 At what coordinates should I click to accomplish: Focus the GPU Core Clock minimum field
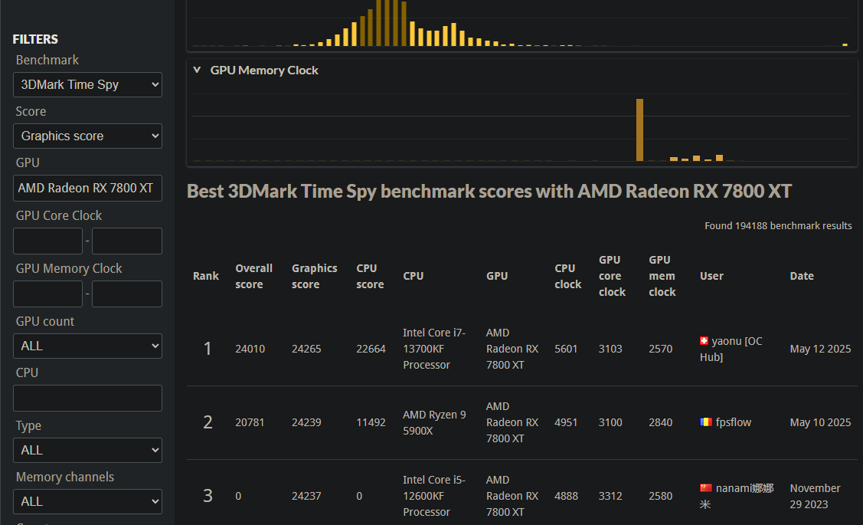pos(47,241)
